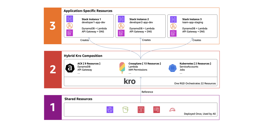Click the Creates label under Stack Instance 3

point(197,40)
